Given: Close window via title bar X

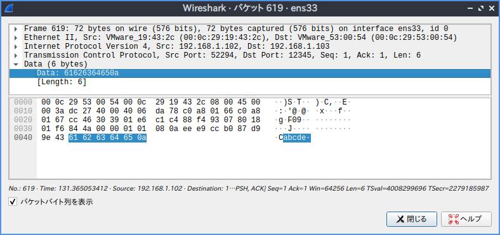Looking at the screenshot, I should tap(491, 9).
